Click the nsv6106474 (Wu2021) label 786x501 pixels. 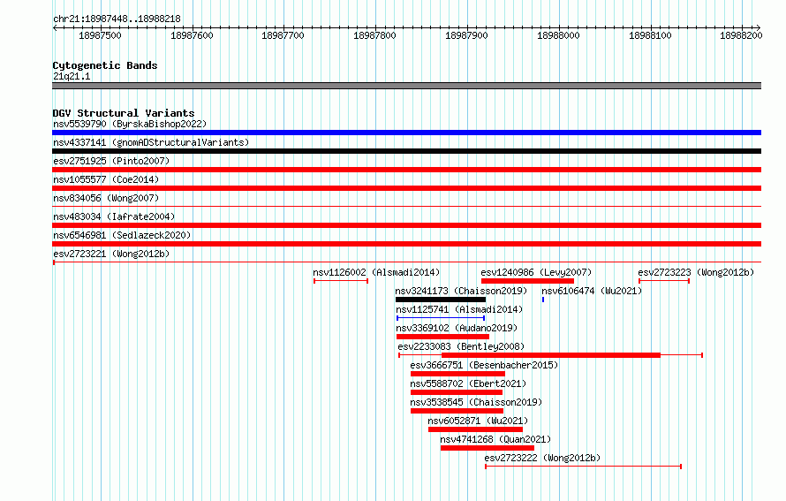tap(592, 291)
